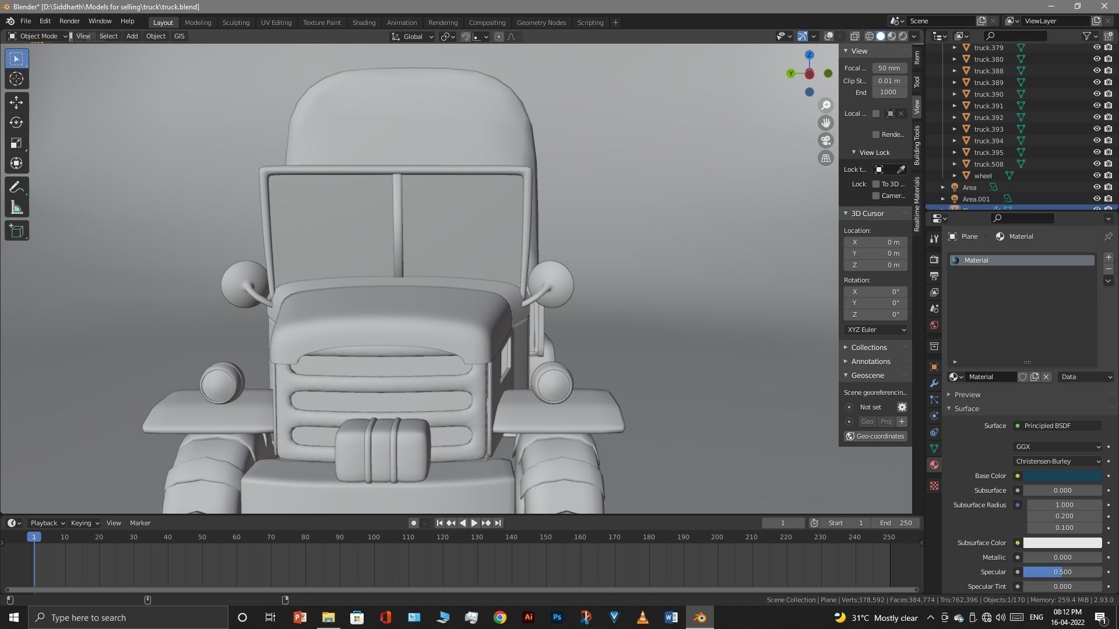1119x629 pixels.
Task: Click the pan view hand icon
Action: (826, 123)
